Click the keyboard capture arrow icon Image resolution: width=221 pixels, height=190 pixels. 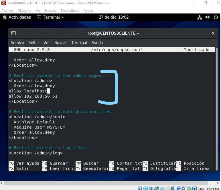click(x=194, y=188)
